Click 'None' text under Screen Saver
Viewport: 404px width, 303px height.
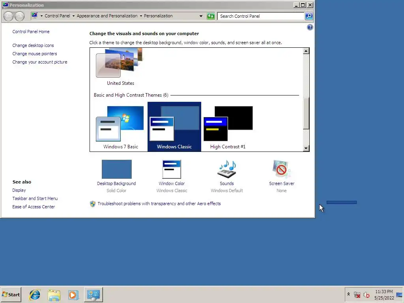[281, 191]
